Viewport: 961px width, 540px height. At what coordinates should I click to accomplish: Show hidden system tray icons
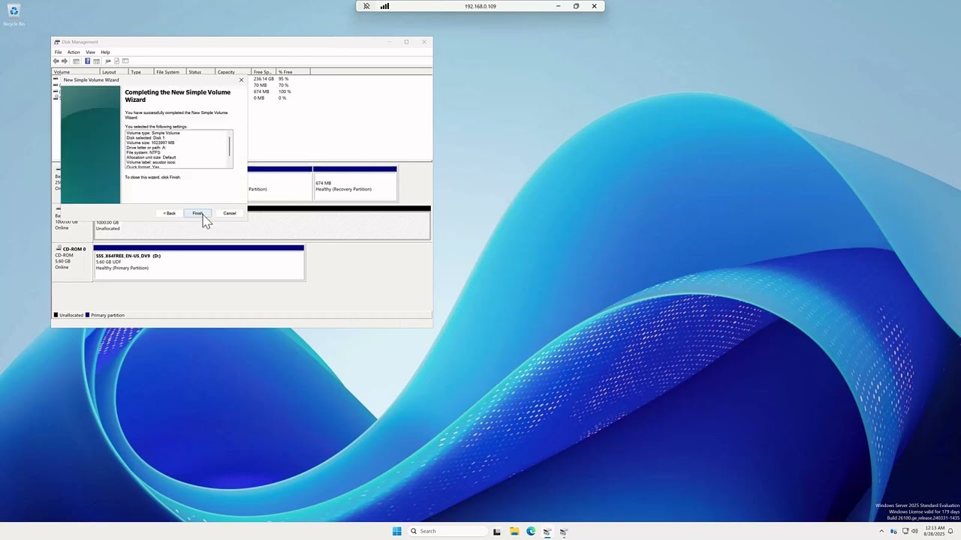pos(882,531)
